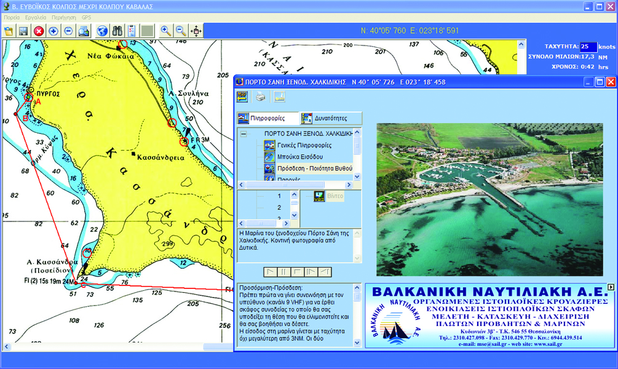The height and width of the screenshot is (369, 618).
Task: Click the info tree's up scroll arrow
Action: pos(357,132)
